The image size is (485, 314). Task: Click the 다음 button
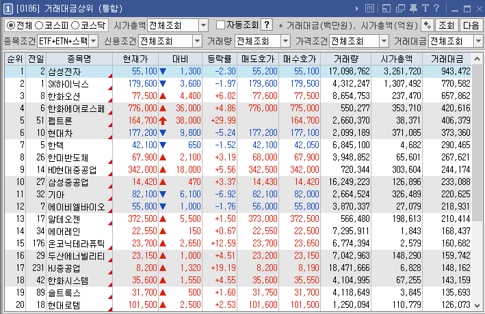coord(471,25)
